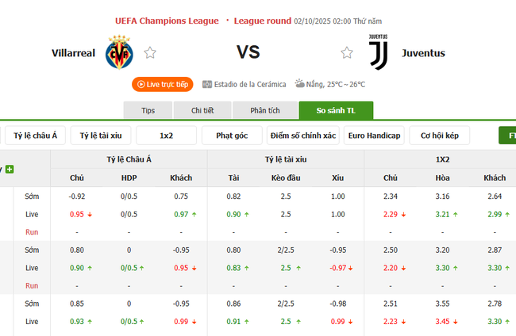Viewport: 516px width, 336px height.
Task: Open the Chi tiết tab
Action: (203, 110)
